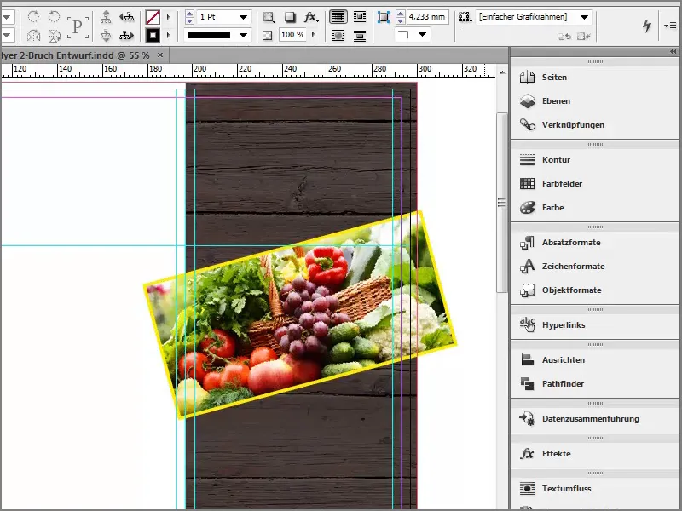The width and height of the screenshot is (682, 511).
Task: Open the stroke weight 1 Pt dropdown
Action: click(x=244, y=17)
